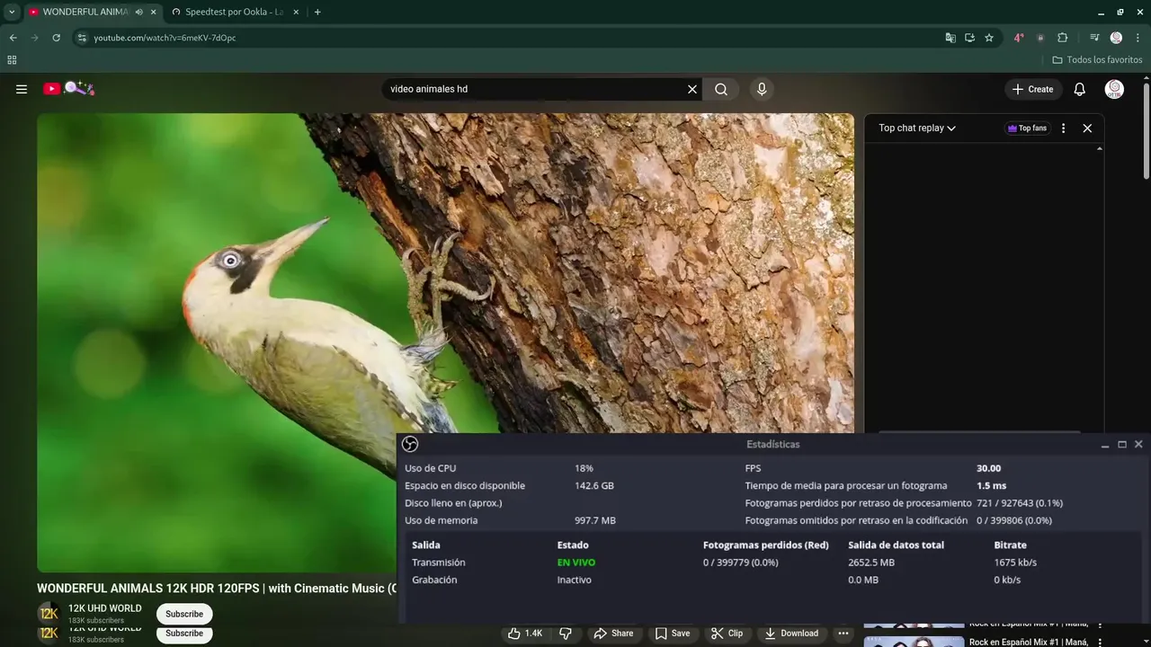Save the video to a playlist

[x=672, y=634]
